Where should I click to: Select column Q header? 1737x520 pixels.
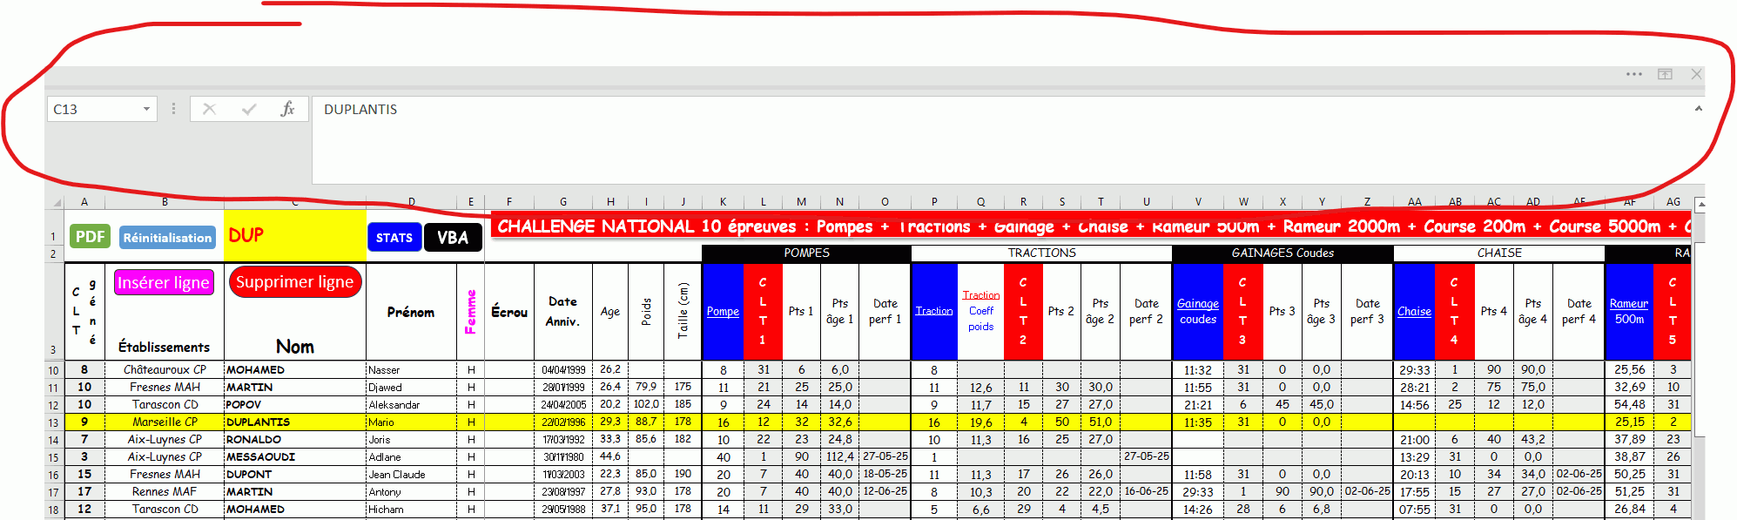point(980,201)
